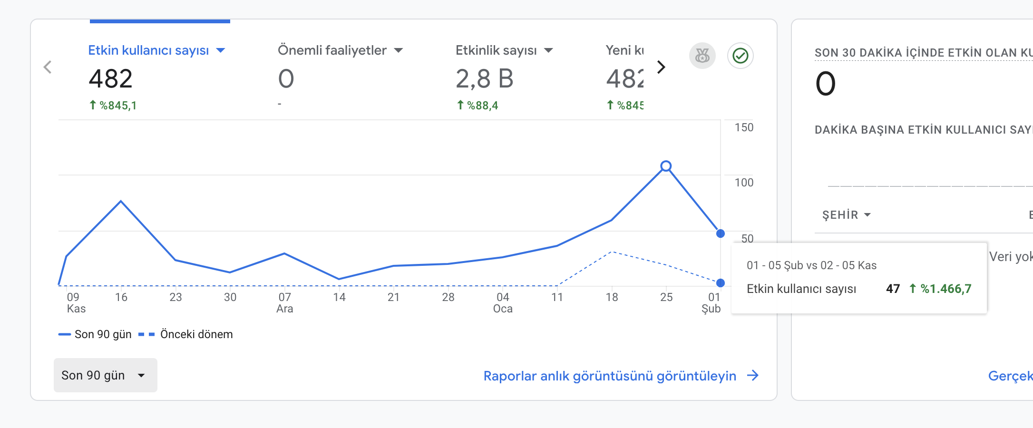Open the Son 90 gün date range selector

[105, 375]
